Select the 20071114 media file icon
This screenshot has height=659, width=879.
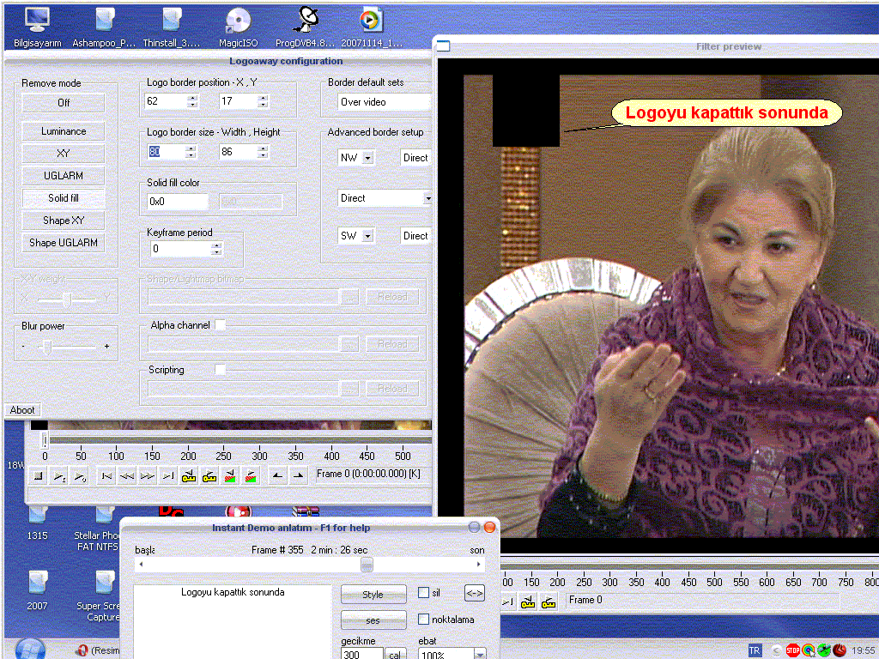pos(371,27)
